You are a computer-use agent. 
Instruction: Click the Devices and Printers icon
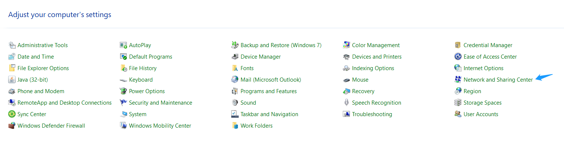click(x=346, y=57)
